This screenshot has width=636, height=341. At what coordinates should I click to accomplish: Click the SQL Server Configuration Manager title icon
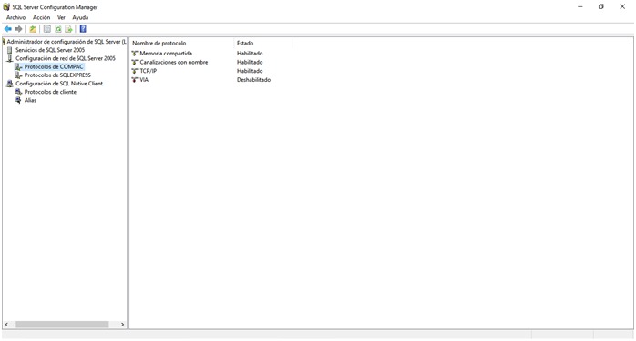point(6,7)
